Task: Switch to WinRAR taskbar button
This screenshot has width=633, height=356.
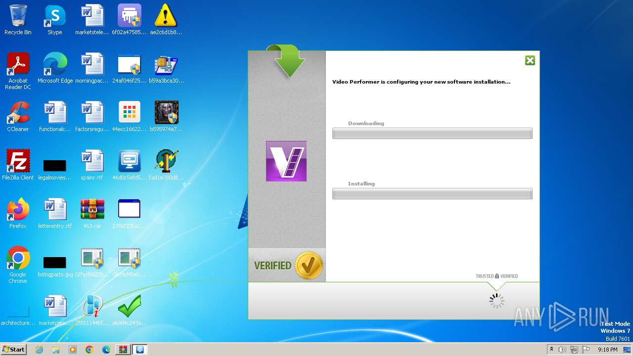Action: click(123, 350)
